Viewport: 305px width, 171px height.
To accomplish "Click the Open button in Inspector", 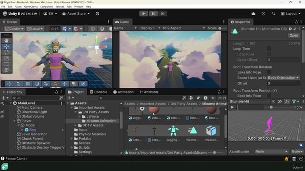I will [294, 36].
